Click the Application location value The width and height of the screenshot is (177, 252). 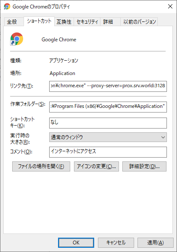pyautogui.click(x=62, y=73)
